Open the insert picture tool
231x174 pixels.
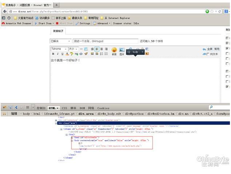122,51
